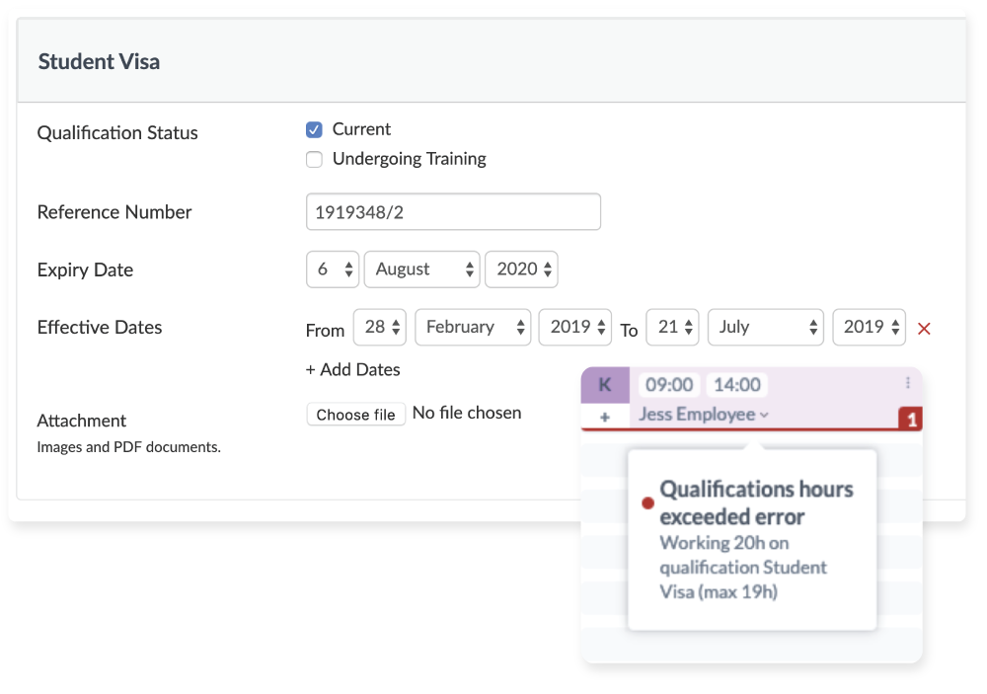Click the red error count badge

click(910, 420)
